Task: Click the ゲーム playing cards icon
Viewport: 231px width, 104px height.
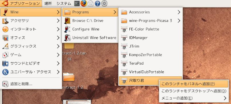Action: [5, 55]
